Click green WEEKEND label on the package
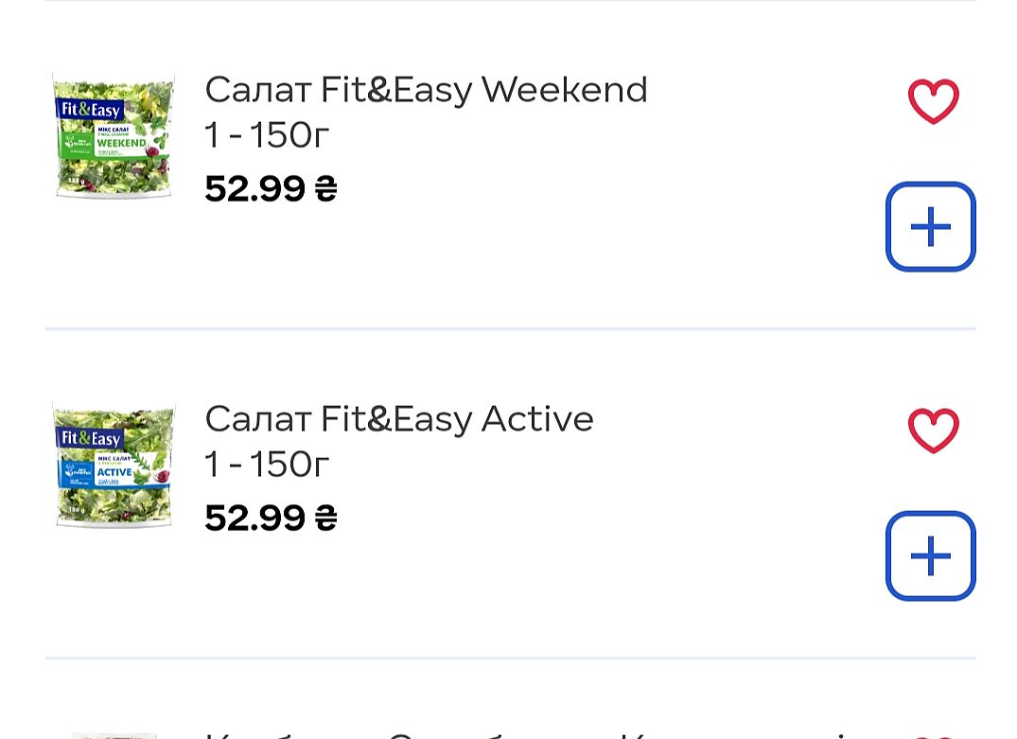This screenshot has width=1017, height=739. tap(121, 143)
